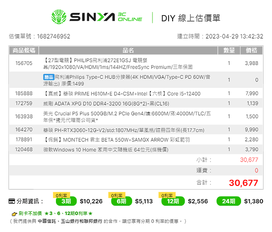Click the 運費 label

(204, 171)
